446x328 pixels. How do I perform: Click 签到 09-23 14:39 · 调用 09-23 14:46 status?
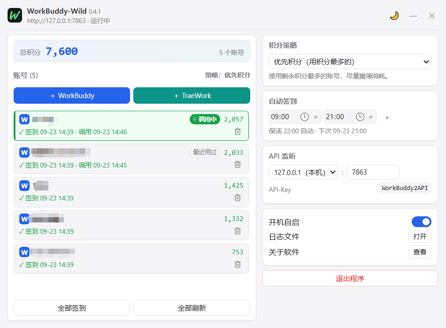click(73, 132)
